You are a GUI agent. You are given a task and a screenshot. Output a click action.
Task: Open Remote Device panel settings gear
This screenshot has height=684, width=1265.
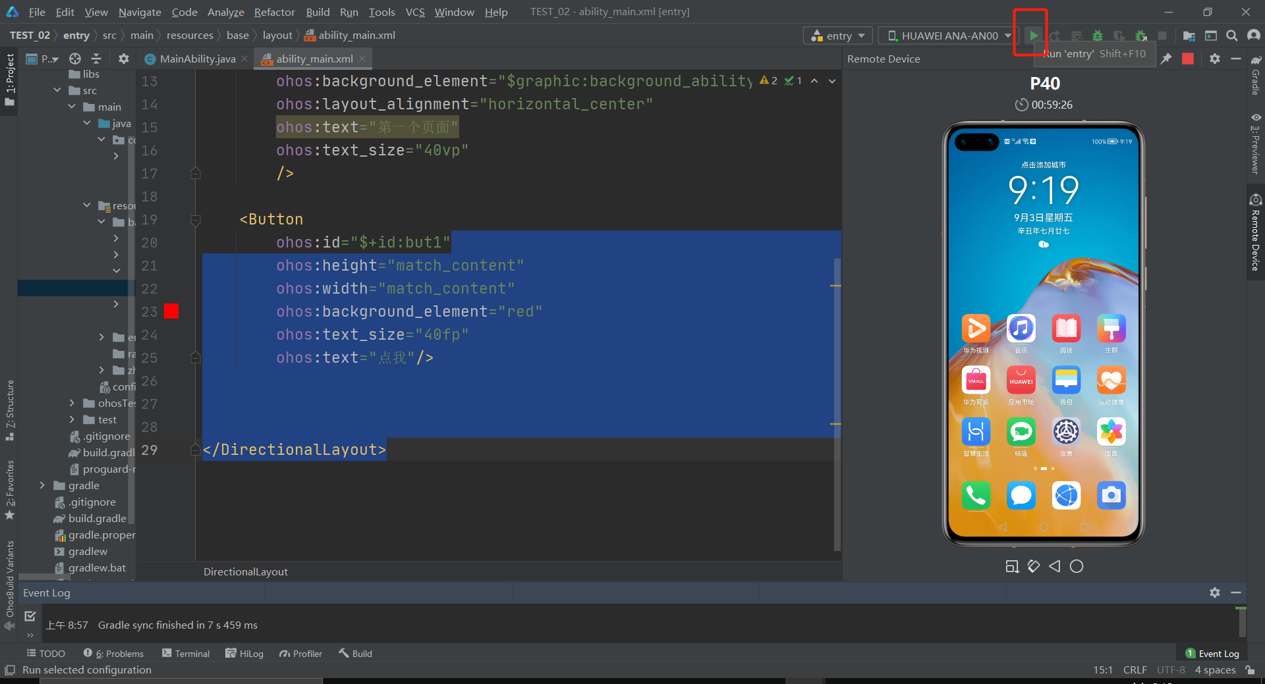tap(1215, 59)
